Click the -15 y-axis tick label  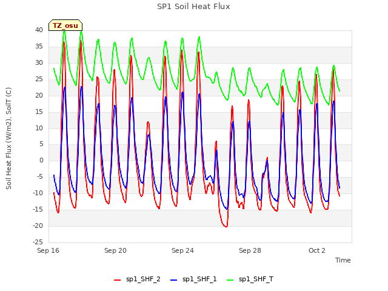coord(38,209)
